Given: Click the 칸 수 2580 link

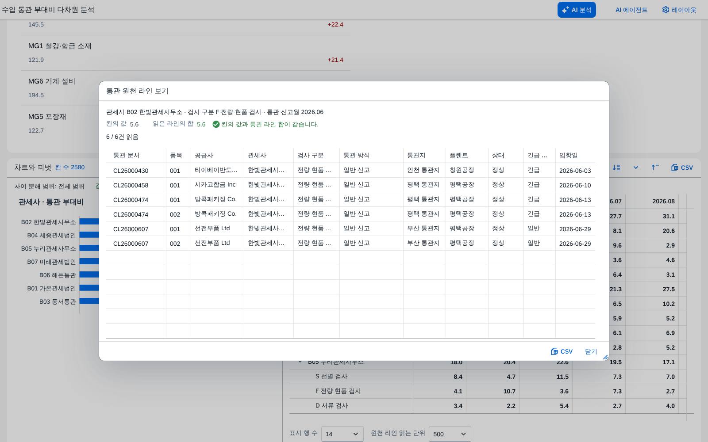Looking at the screenshot, I should point(70,167).
